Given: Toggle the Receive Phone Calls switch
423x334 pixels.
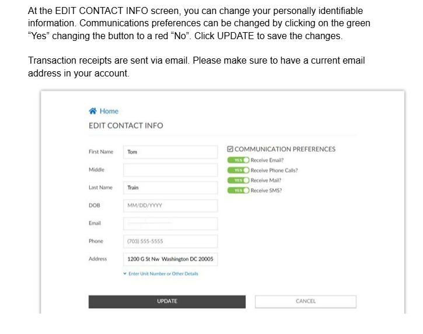Looking at the screenshot, I should point(239,171).
